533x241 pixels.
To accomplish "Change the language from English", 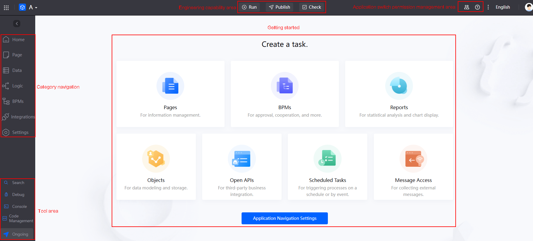I will pyautogui.click(x=503, y=7).
